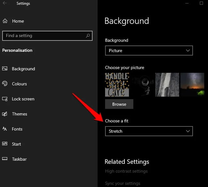Click the Colours palette icon

tap(5, 83)
